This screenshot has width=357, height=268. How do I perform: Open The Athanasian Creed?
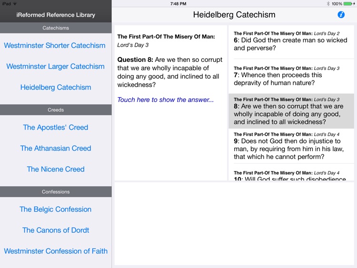pos(56,148)
